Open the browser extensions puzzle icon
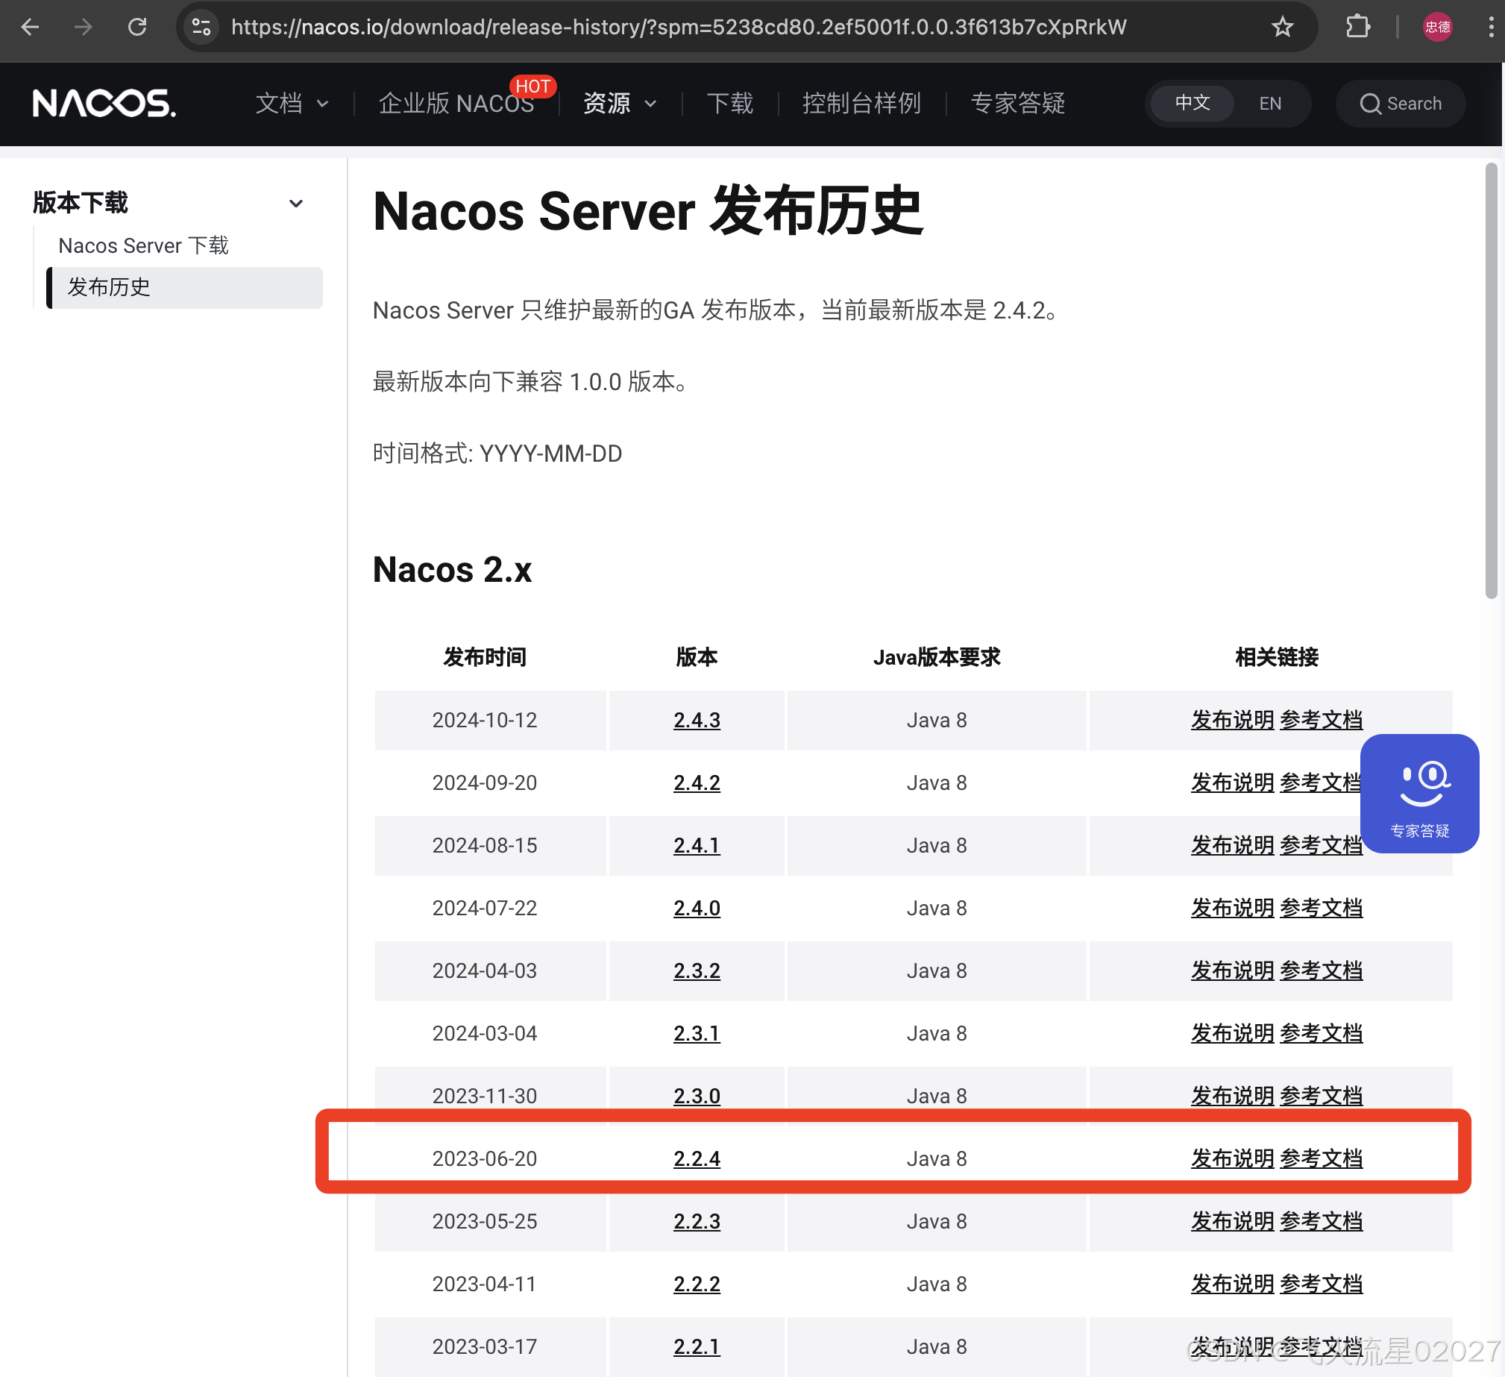This screenshot has width=1505, height=1377. [x=1358, y=27]
